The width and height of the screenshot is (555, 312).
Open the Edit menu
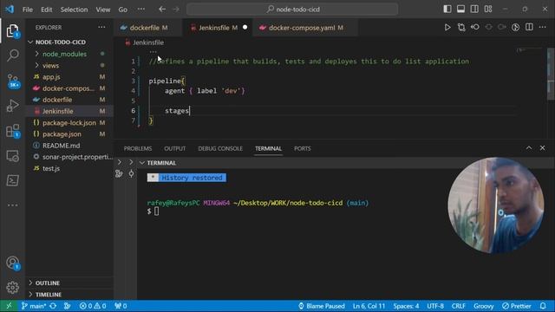point(46,10)
